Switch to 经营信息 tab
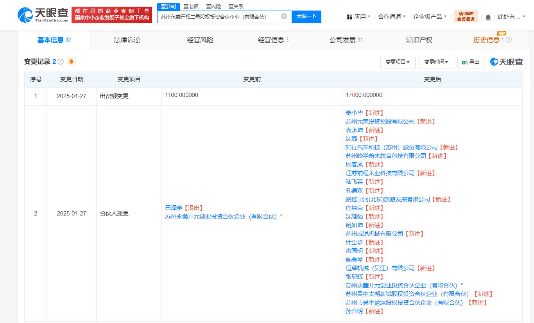534x323 pixels. coord(273,40)
